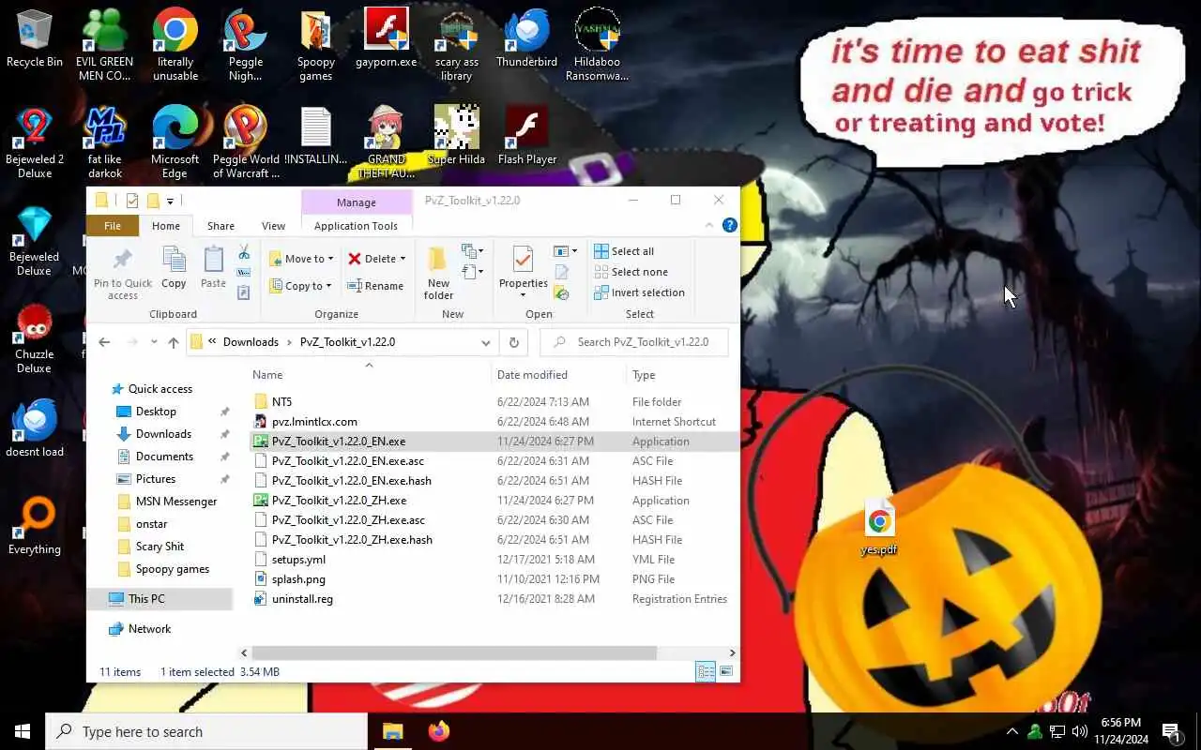Go Back with the left arrow
The height and width of the screenshot is (750, 1201).
104,342
